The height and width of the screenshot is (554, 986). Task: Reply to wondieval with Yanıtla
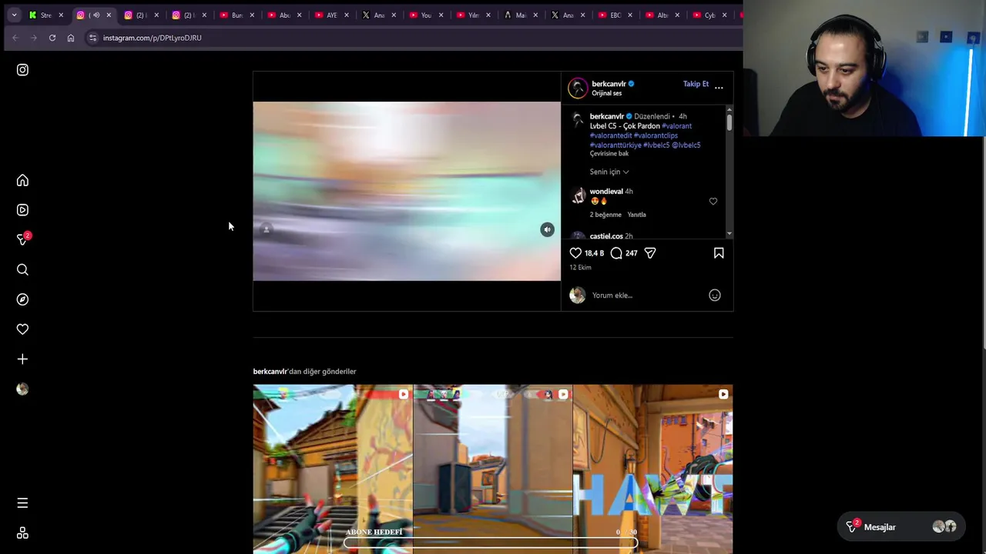pyautogui.click(x=636, y=215)
